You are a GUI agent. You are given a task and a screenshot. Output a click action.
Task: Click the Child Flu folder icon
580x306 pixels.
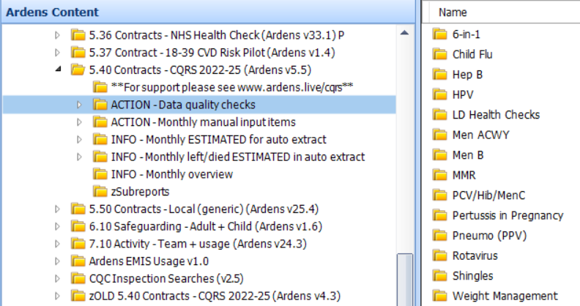440,54
